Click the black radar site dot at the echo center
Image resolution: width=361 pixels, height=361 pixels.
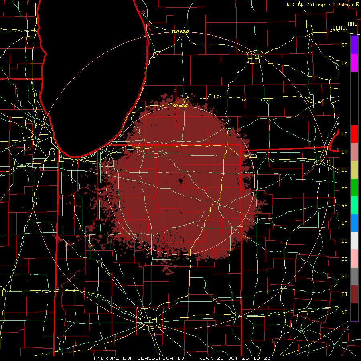180,180
